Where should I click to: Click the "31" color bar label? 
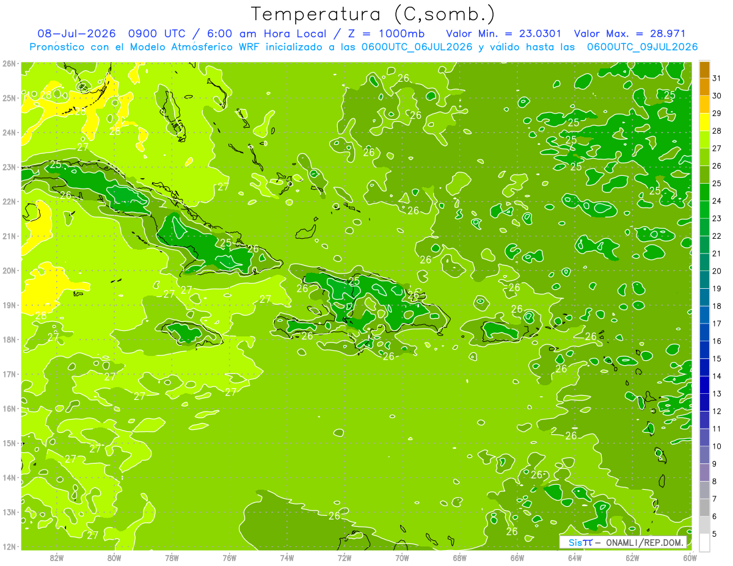tap(717, 78)
